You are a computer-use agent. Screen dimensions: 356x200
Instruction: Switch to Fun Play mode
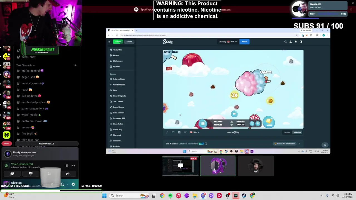tap(287, 132)
